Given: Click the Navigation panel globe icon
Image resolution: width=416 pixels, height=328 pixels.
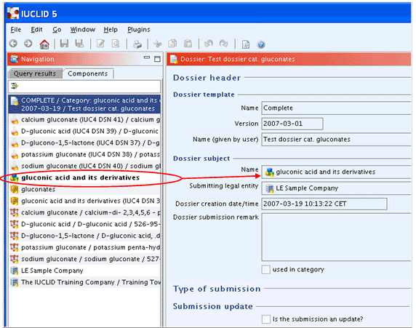Looking at the screenshot, I should (x=14, y=59).
